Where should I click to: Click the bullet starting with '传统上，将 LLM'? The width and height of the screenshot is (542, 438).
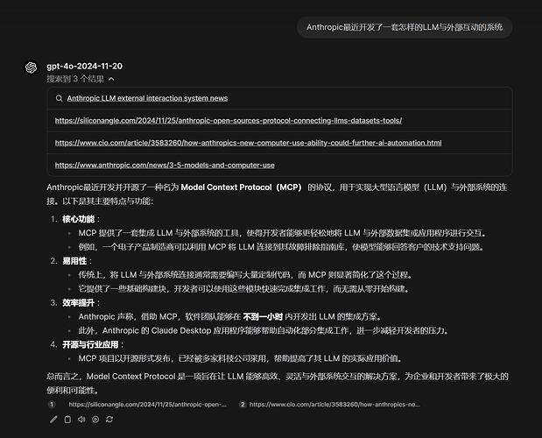(x=245, y=275)
